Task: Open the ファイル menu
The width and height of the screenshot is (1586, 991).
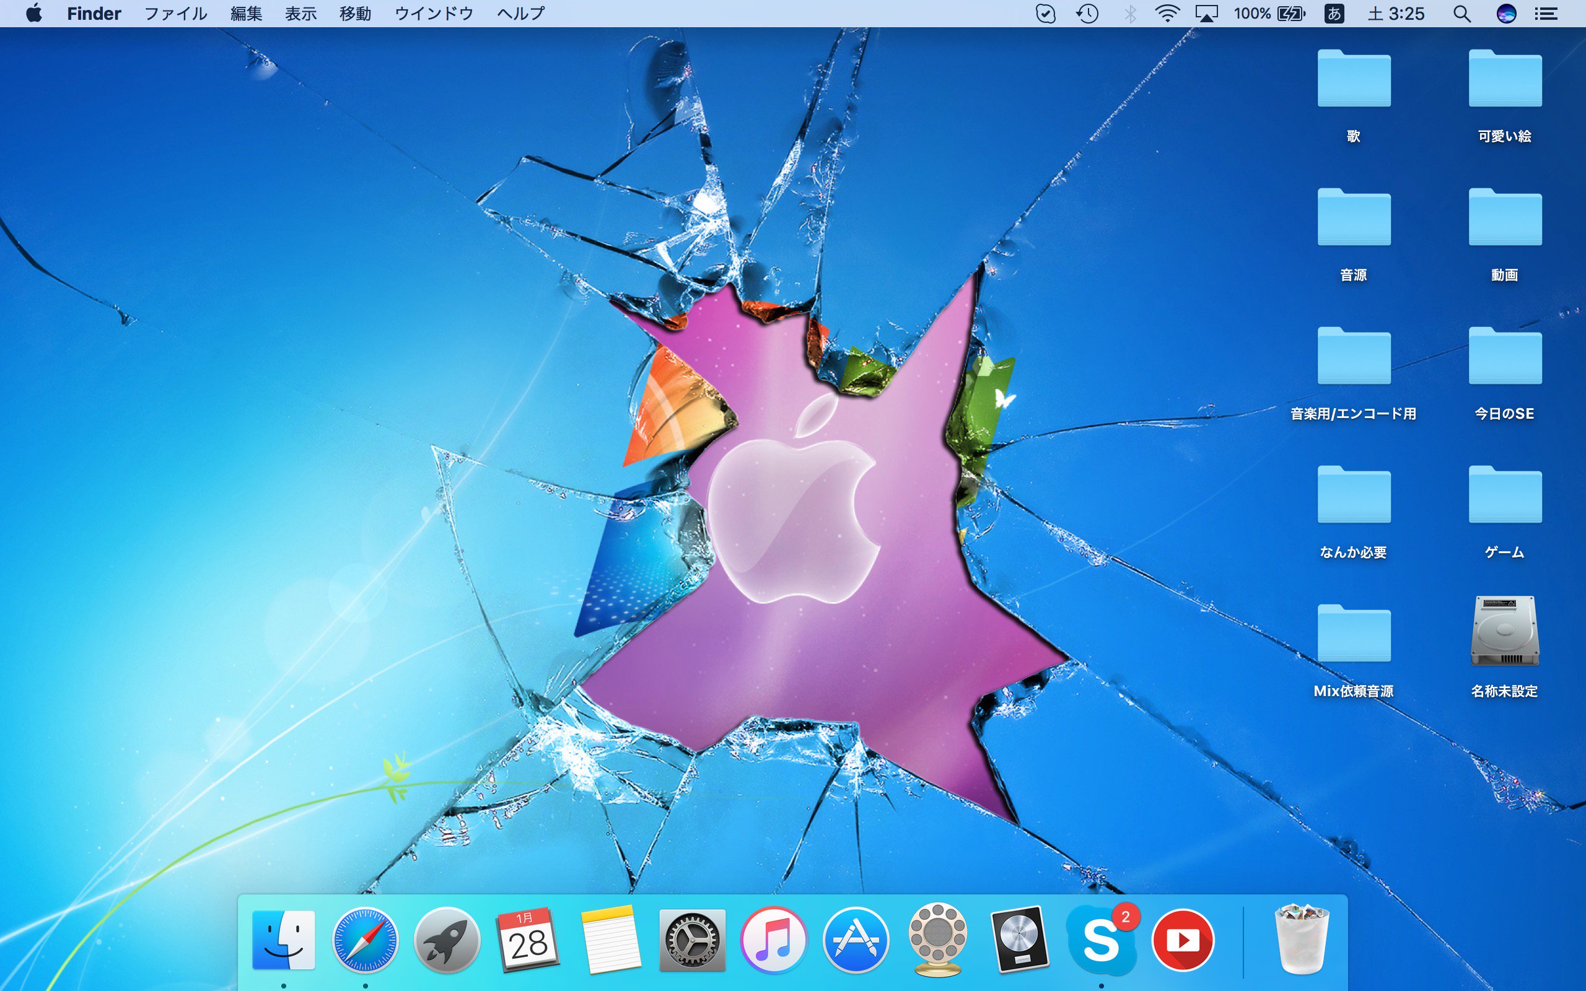Action: (x=176, y=13)
